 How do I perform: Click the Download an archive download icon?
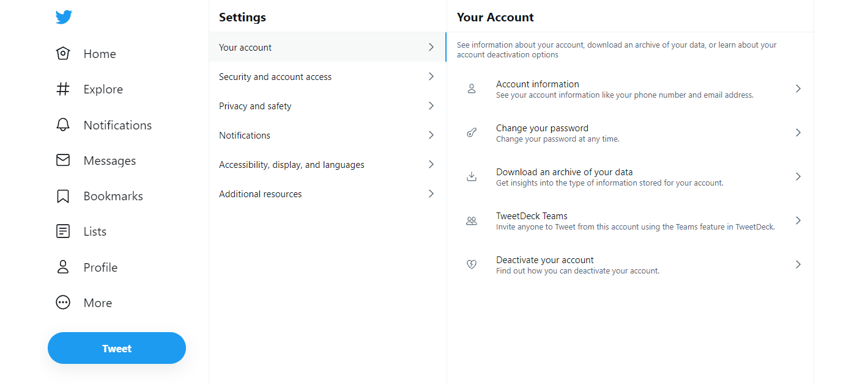472,177
